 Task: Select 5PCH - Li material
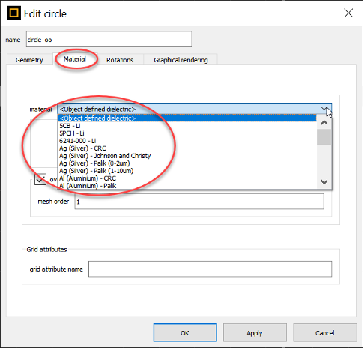187,133
